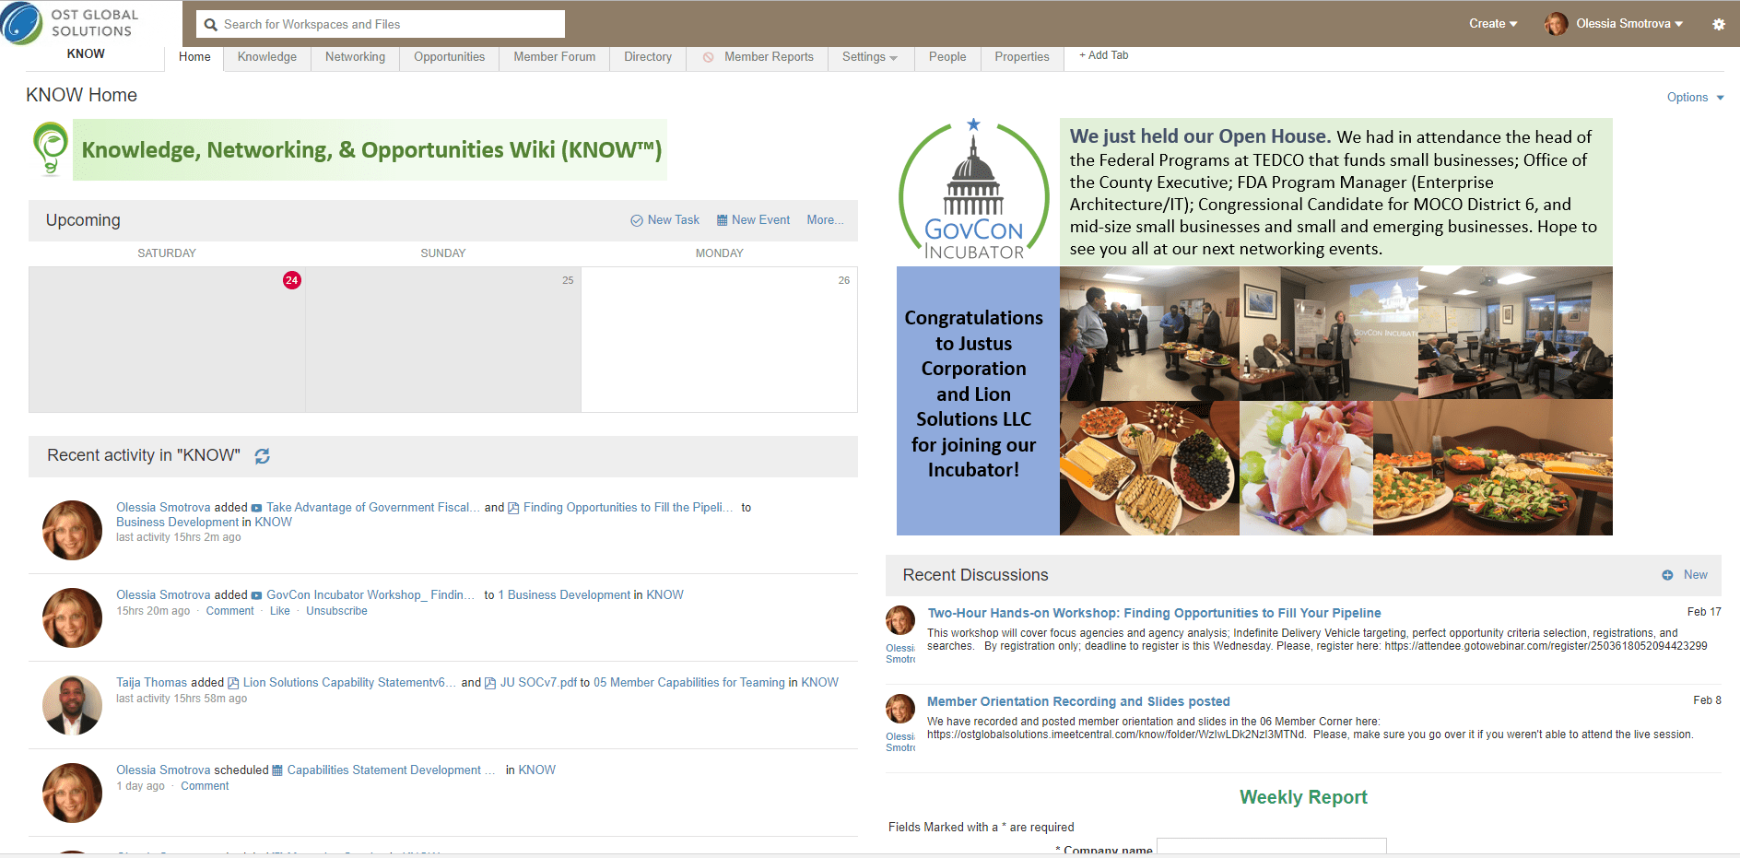The height and width of the screenshot is (858, 1740).
Task: Select Monday 26 calendar cell
Action: [x=719, y=339]
